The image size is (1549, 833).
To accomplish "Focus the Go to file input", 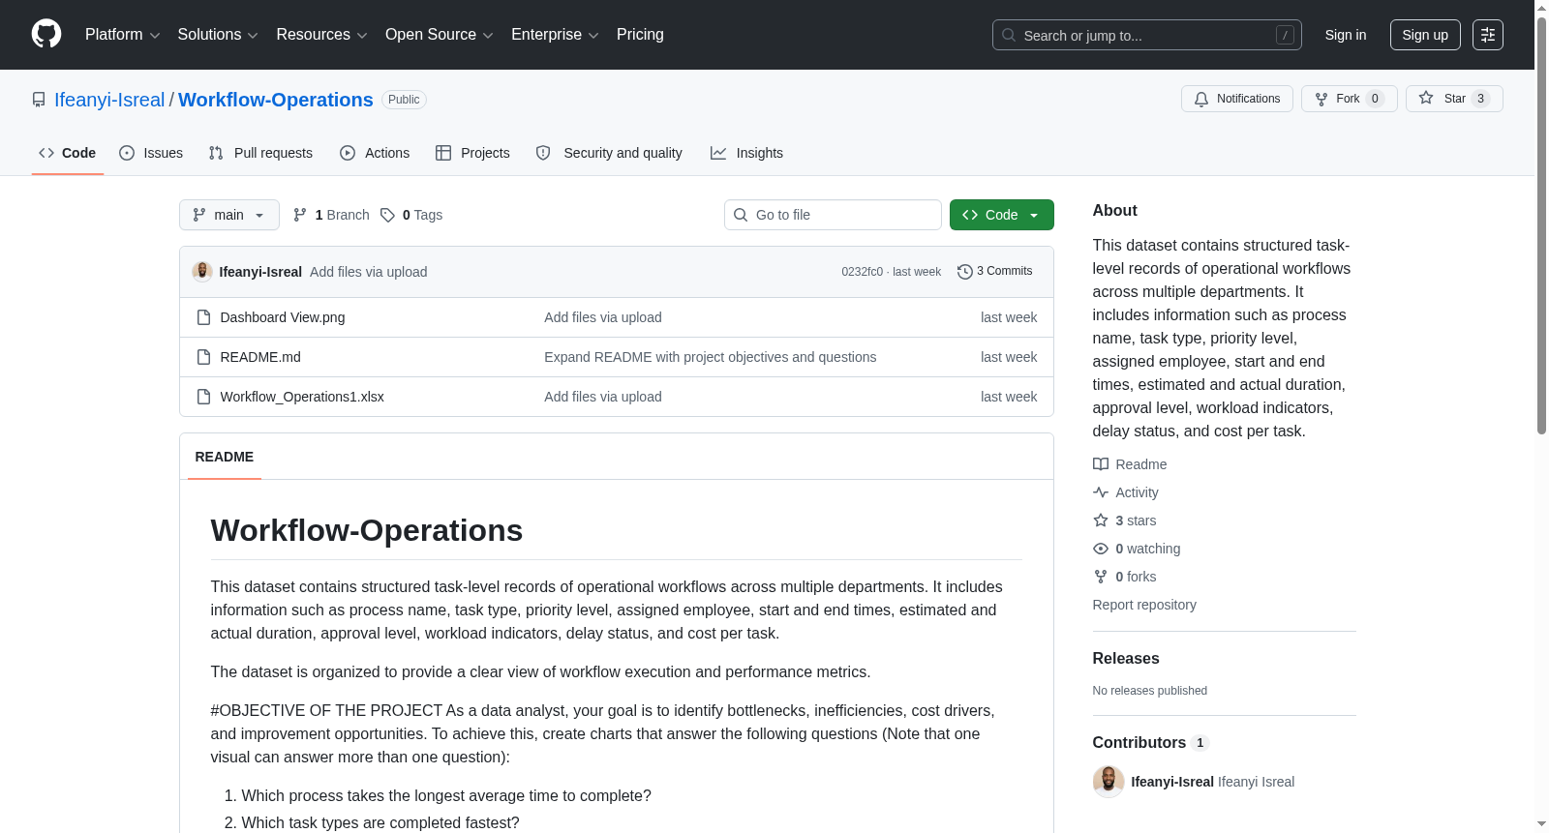I will (x=833, y=215).
